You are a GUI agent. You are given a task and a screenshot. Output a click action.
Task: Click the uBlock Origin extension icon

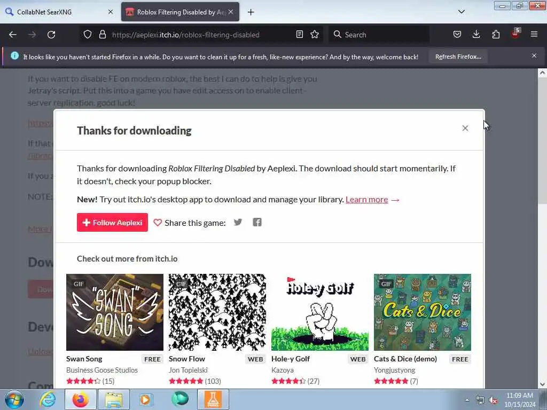pyautogui.click(x=515, y=34)
